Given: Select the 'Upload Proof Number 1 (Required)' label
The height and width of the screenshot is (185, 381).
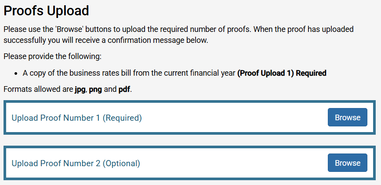Looking at the screenshot, I should 76,118.
